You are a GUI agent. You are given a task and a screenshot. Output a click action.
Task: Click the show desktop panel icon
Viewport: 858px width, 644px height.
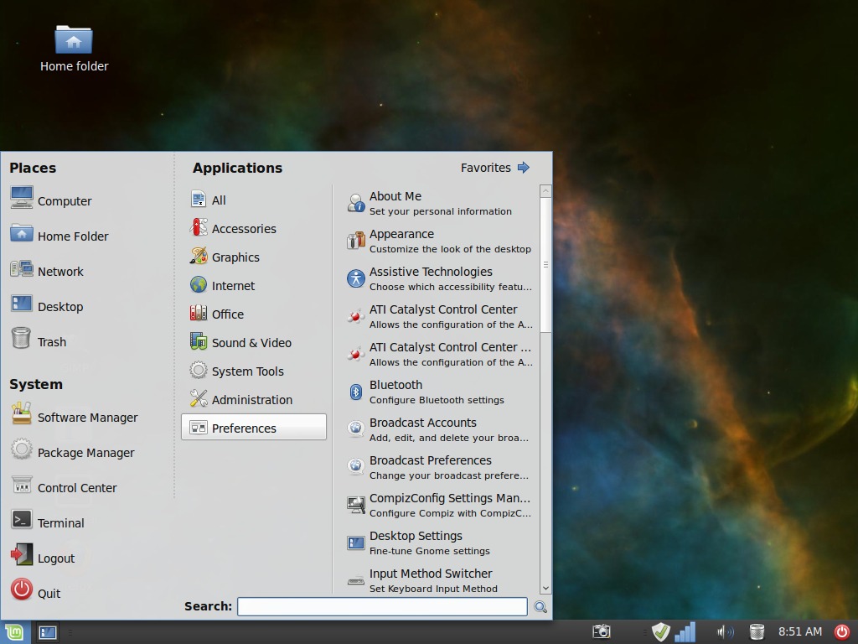[47, 632]
